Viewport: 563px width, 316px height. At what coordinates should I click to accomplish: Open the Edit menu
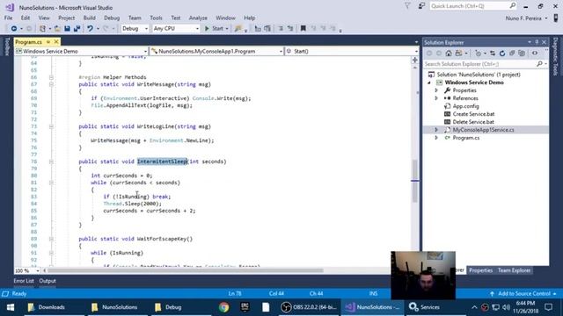point(26,18)
